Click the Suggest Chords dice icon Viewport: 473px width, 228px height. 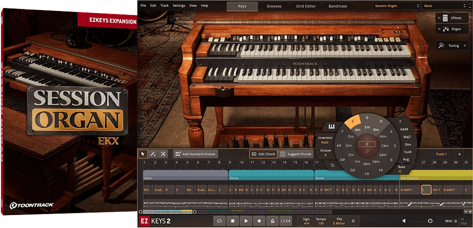coord(283,154)
